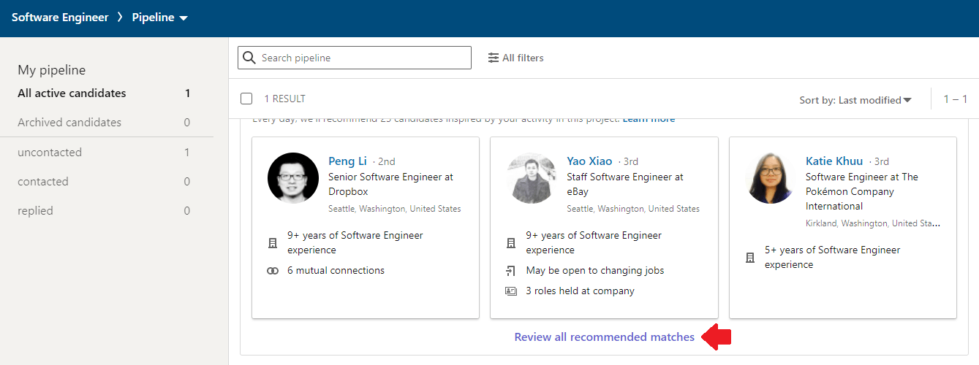The image size is (979, 365).
Task: Click 'May be open to changing jobs' text
Action: (595, 271)
